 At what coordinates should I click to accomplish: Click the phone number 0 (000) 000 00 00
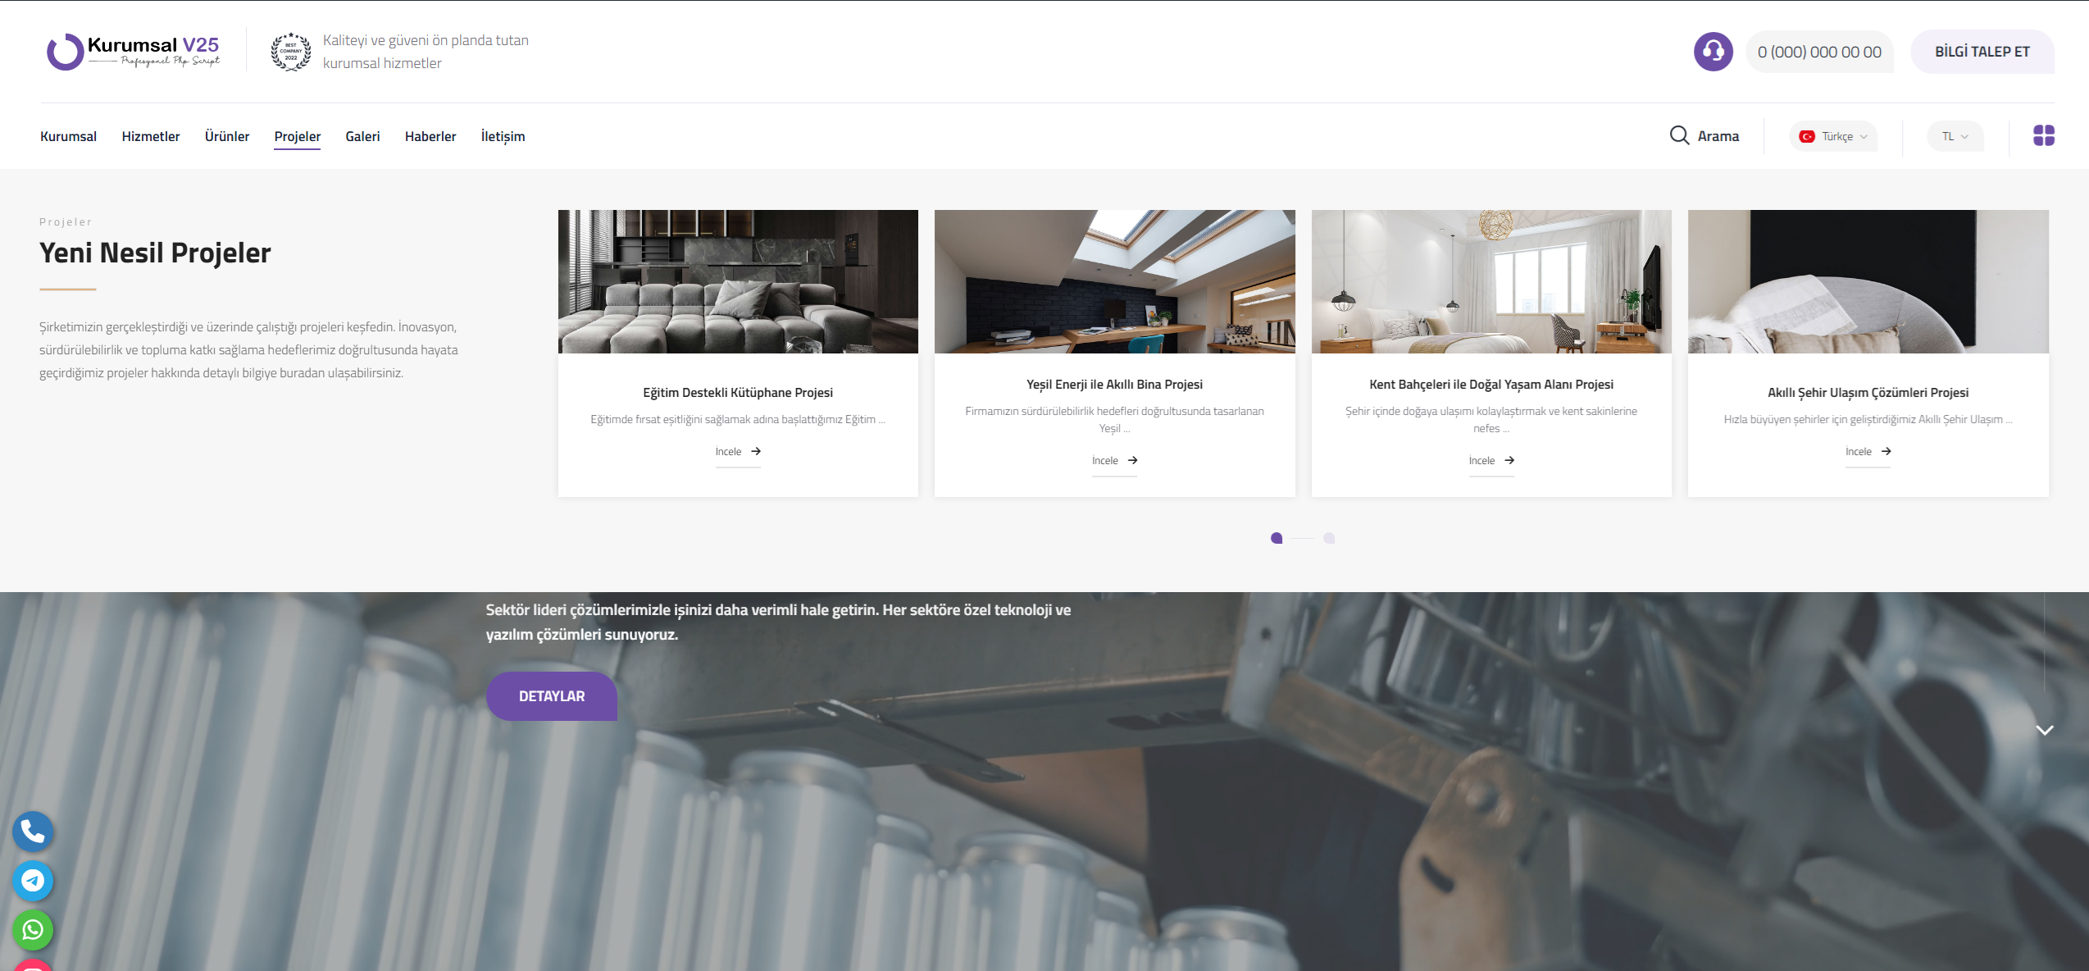point(1818,52)
